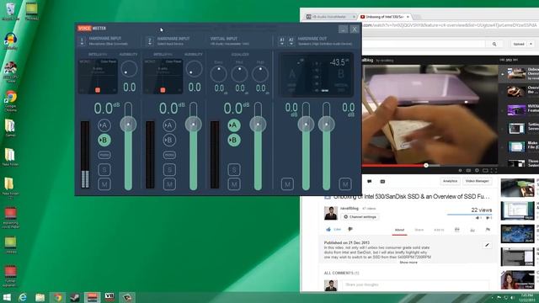
Task: Click Hardware Input 2 Audibility knob
Action: click(x=194, y=69)
